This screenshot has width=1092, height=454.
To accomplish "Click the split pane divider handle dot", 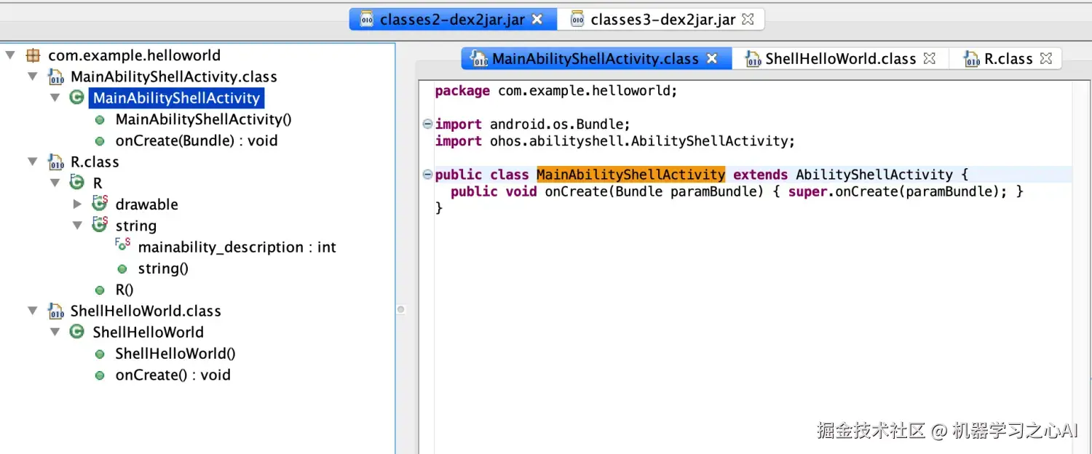I will click(x=400, y=310).
